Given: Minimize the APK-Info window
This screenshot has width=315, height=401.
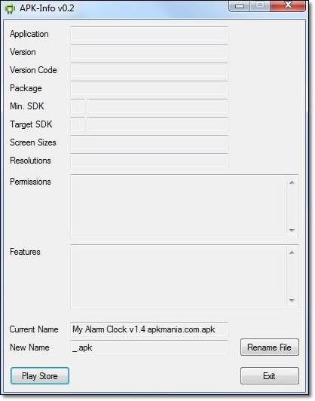Looking at the screenshot, I should click(x=240, y=6).
